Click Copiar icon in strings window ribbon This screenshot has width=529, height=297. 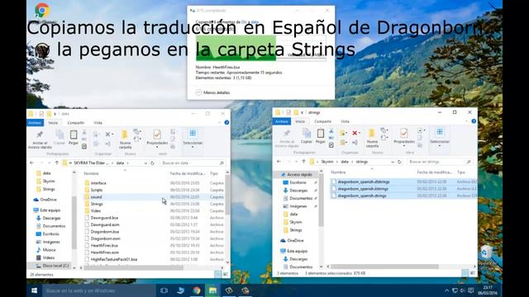pos(307,136)
